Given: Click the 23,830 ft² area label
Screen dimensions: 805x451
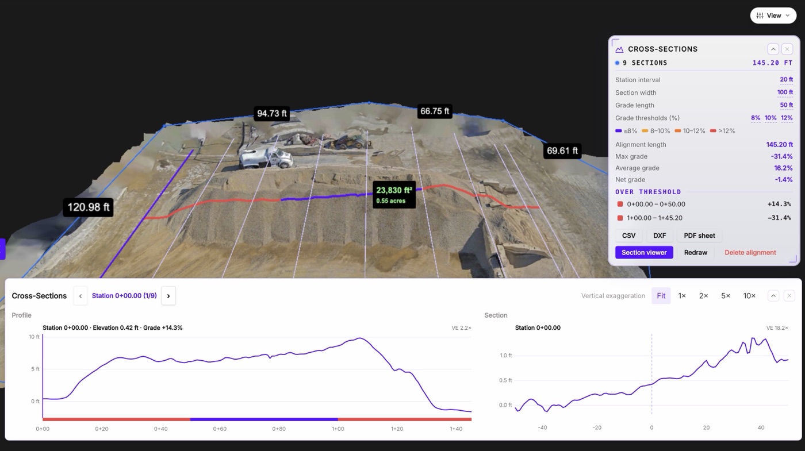Looking at the screenshot, I should tap(394, 195).
